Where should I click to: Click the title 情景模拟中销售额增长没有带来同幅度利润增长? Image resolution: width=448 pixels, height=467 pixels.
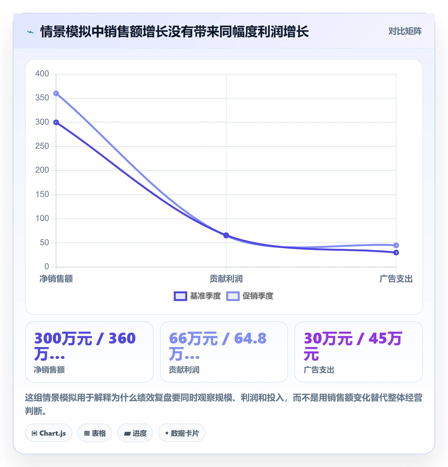[174, 32]
